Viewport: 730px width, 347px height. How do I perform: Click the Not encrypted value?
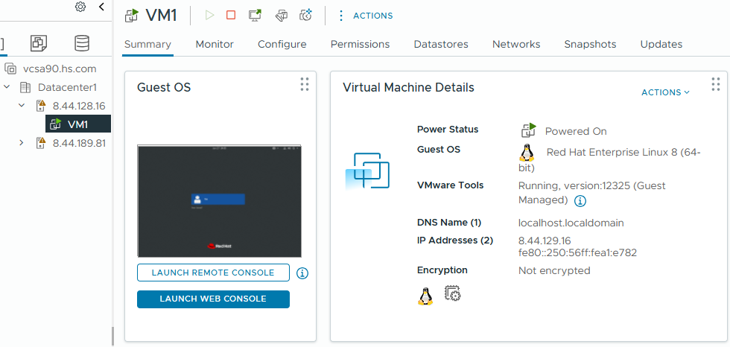[554, 271]
